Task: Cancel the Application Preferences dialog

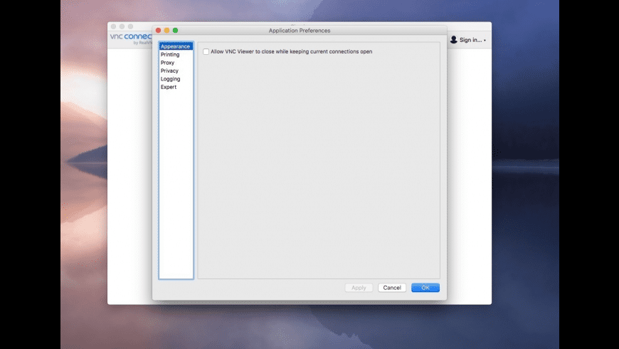Action: pos(392,288)
